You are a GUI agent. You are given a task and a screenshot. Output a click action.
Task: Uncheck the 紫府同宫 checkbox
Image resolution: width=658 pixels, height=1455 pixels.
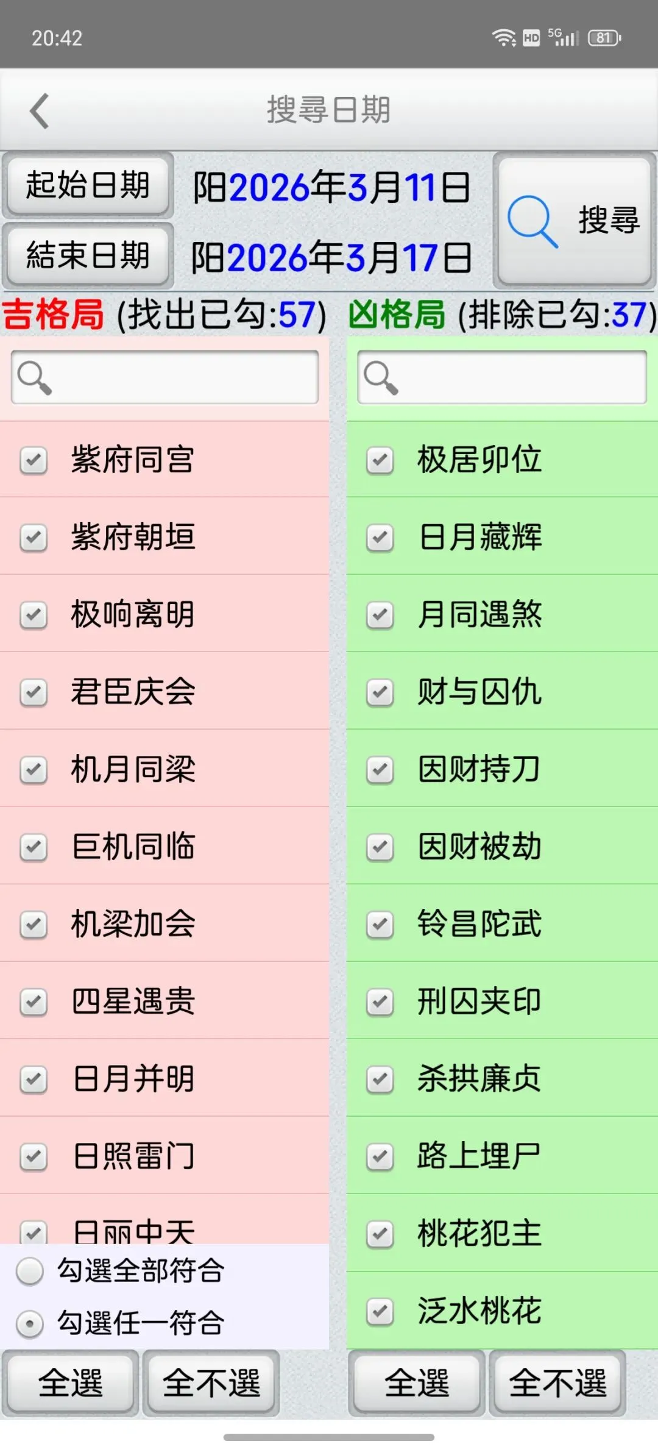pyautogui.click(x=34, y=460)
